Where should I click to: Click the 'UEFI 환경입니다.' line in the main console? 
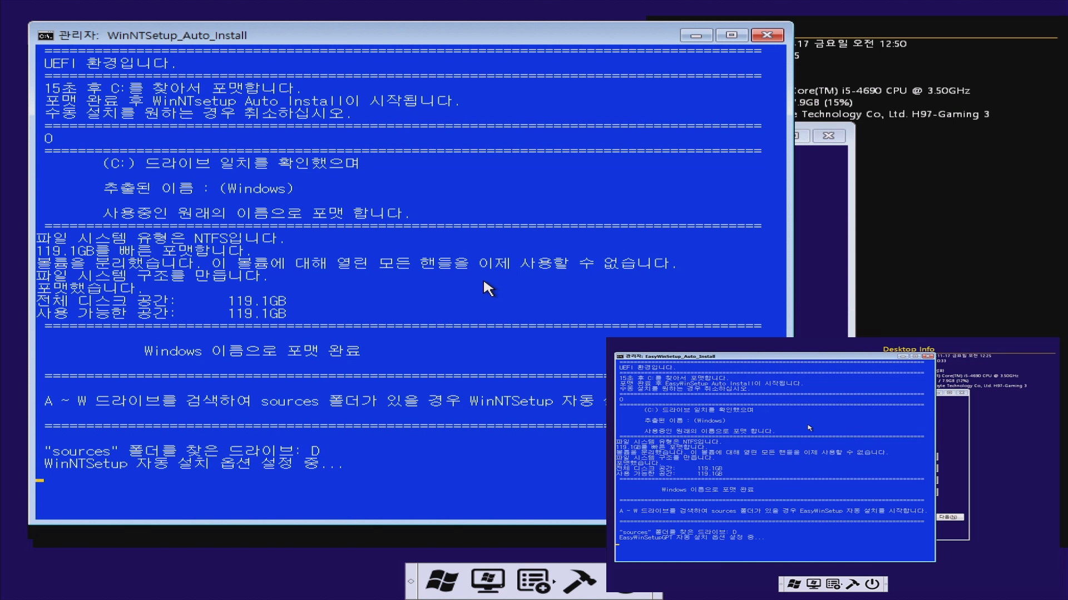tap(110, 63)
